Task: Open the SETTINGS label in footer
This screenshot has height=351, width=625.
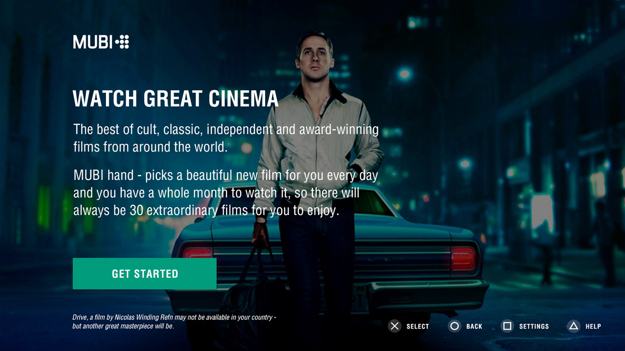Action: (x=534, y=327)
